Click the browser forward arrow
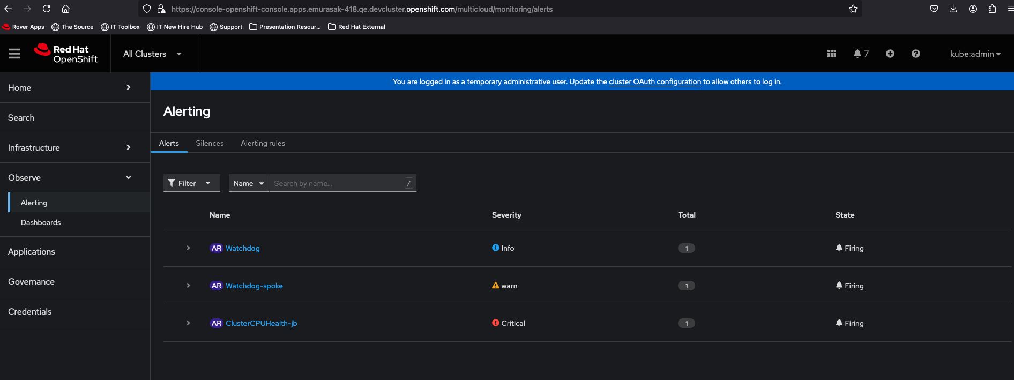The image size is (1014, 380). 27,9
